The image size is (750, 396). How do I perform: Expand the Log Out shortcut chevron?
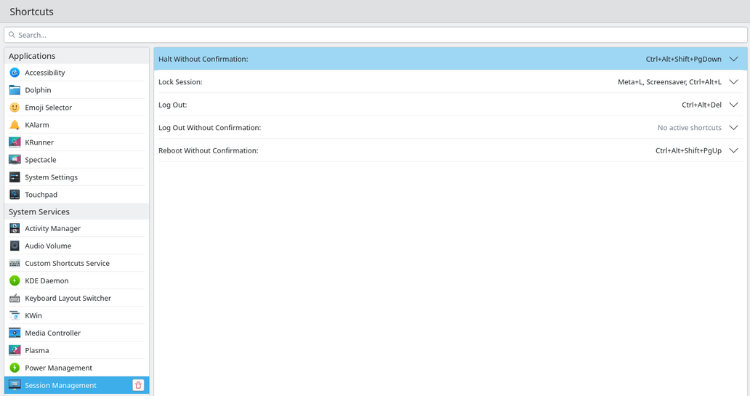(734, 105)
